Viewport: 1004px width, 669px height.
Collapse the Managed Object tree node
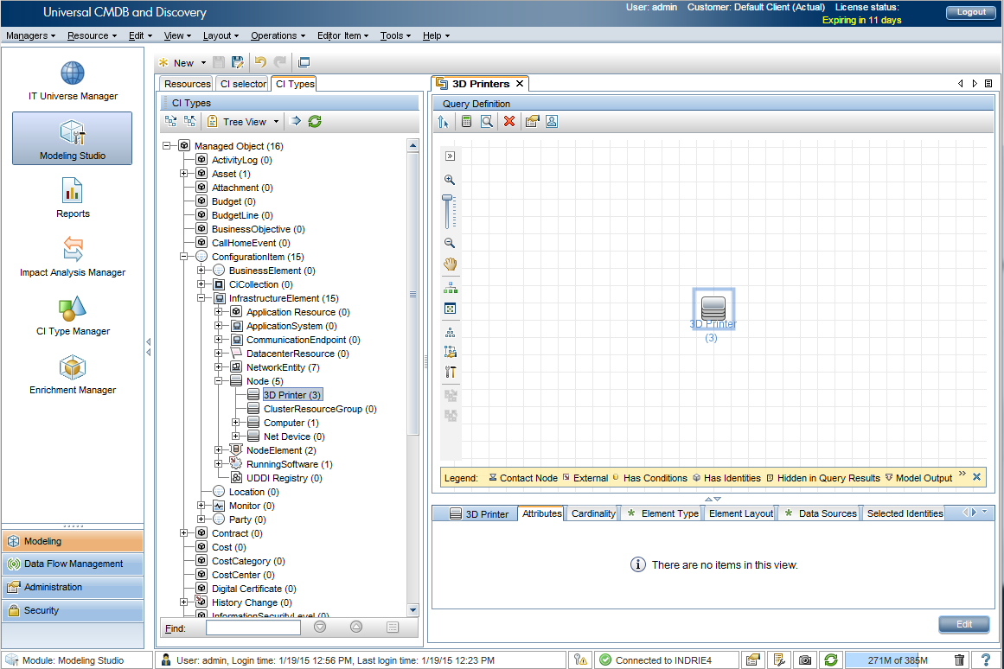pyautogui.click(x=167, y=146)
